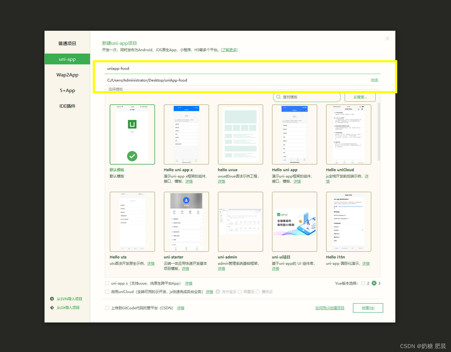Select the 普通项目 project type
The image size is (451, 352).
[67, 44]
